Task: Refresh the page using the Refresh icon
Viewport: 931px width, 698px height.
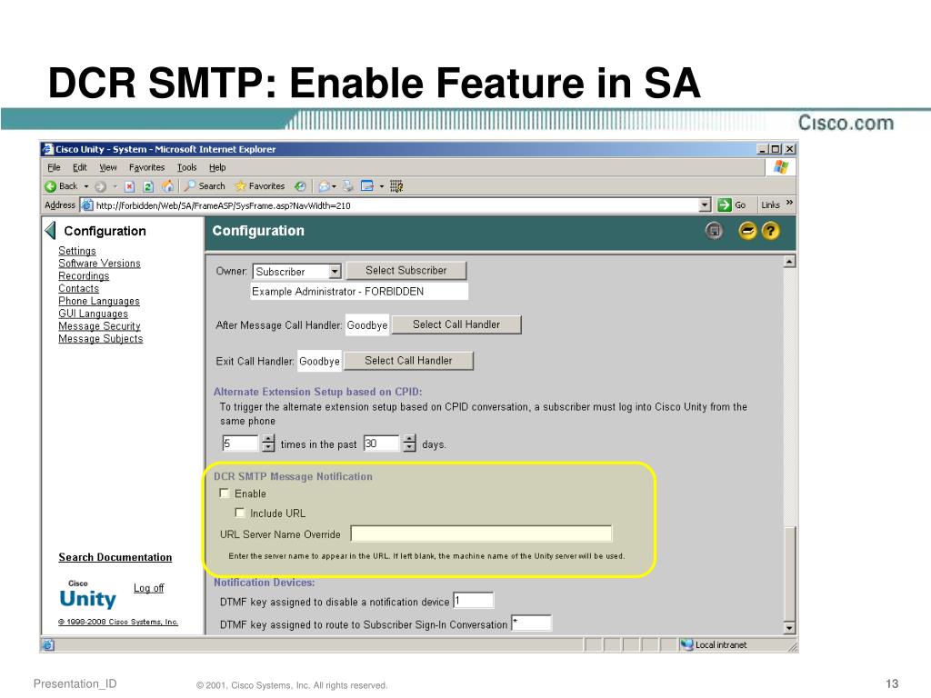Action: [x=148, y=186]
